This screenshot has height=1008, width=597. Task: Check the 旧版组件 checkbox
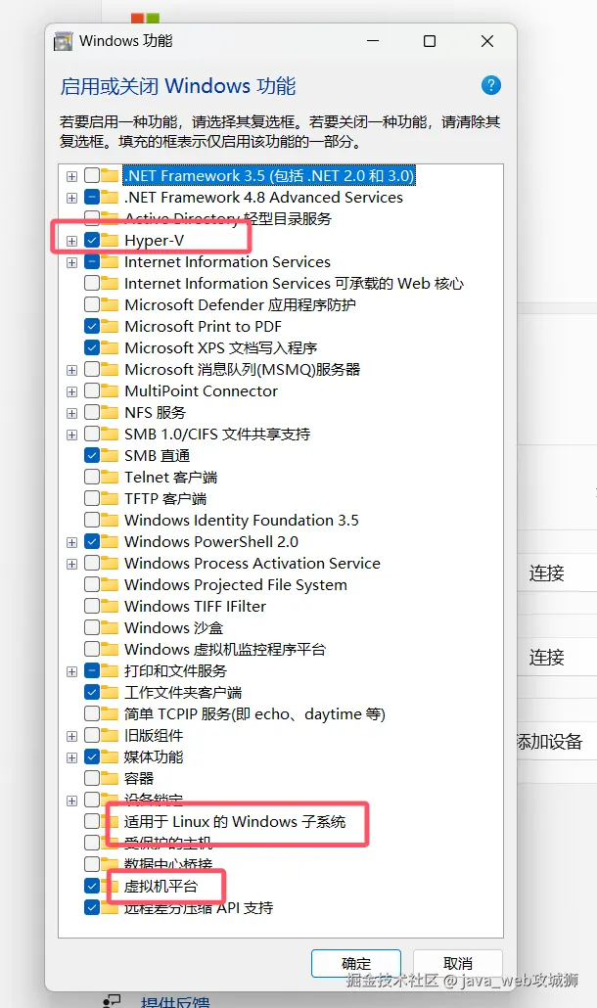pyautogui.click(x=92, y=735)
